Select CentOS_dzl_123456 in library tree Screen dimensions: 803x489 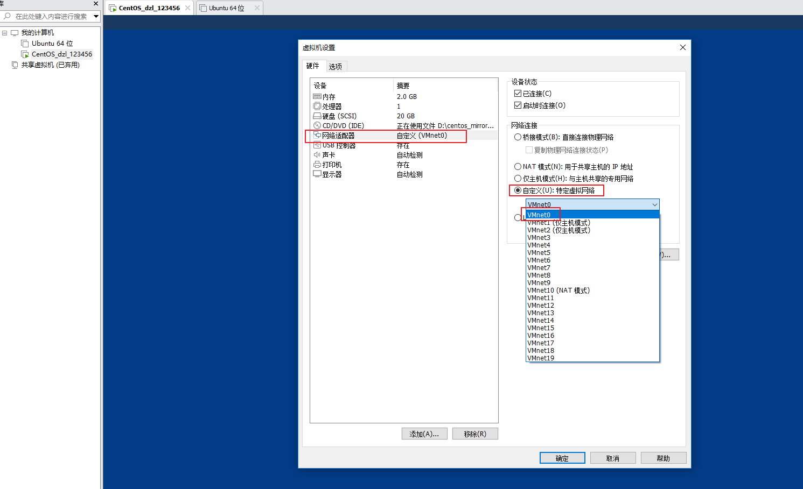(x=62, y=54)
